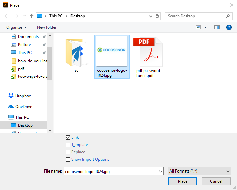
Task: Enable Show Import Options checkbox
Action: tap(68, 159)
